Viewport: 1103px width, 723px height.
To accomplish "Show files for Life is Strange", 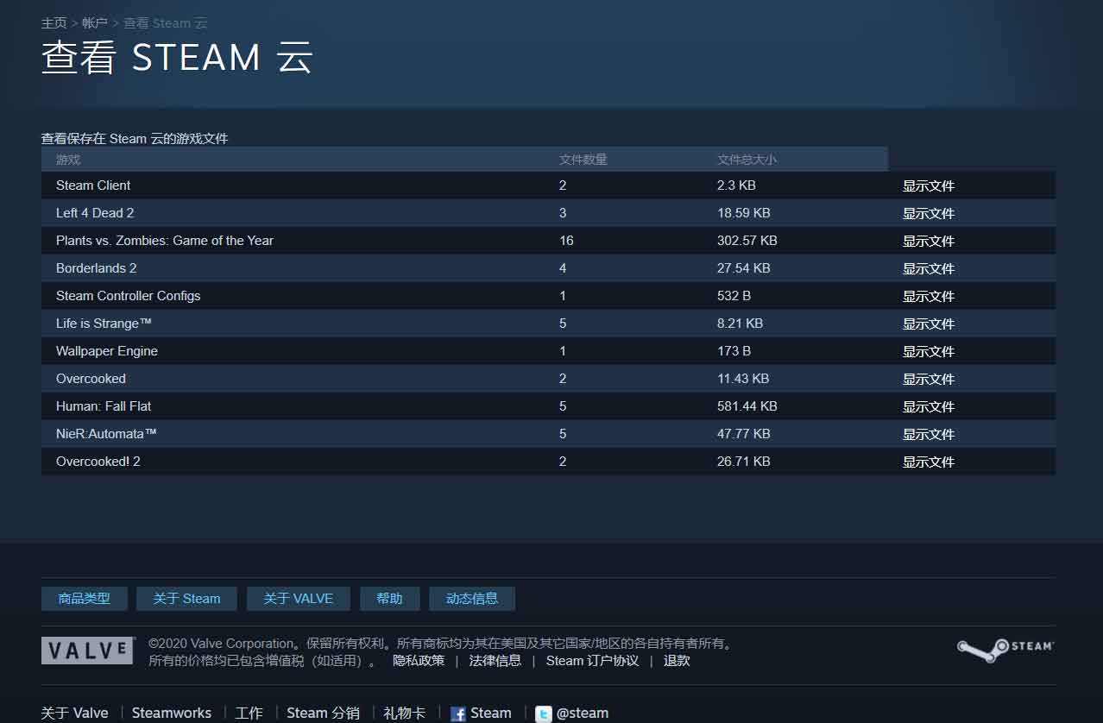I will (x=929, y=324).
